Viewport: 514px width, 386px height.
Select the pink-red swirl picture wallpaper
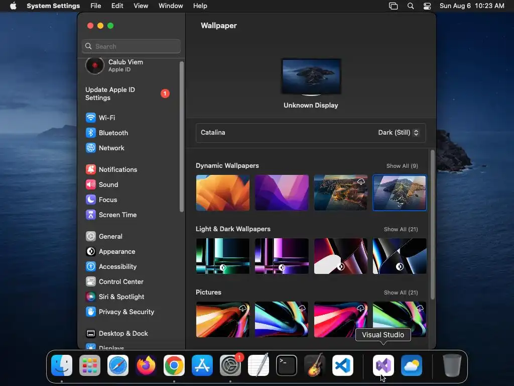[x=341, y=319]
